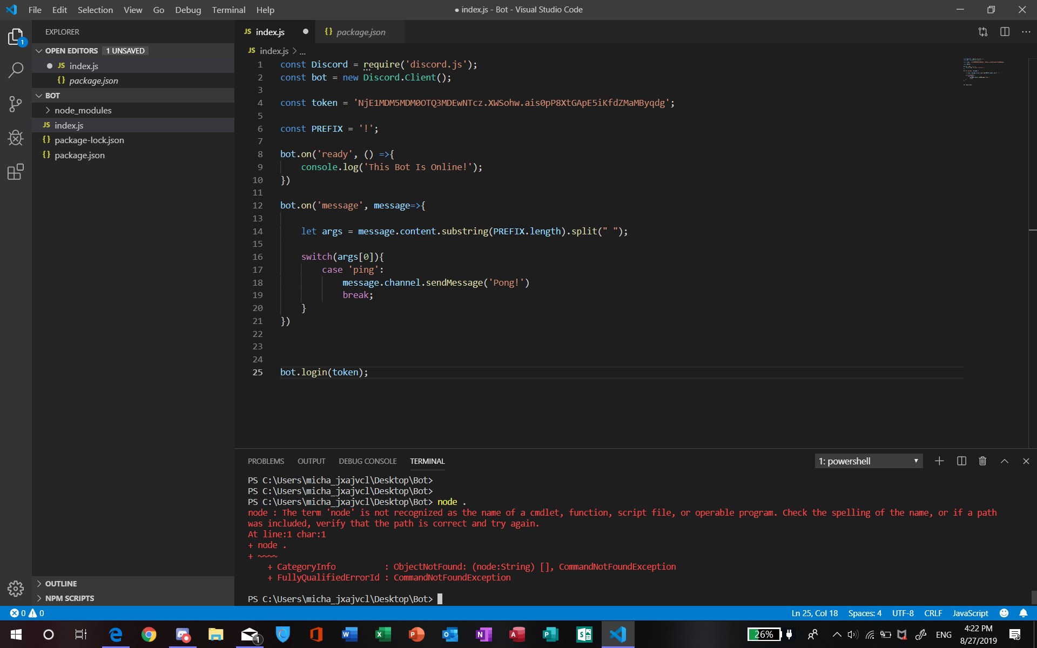Open the Extensions view
The image size is (1037, 648).
point(16,172)
